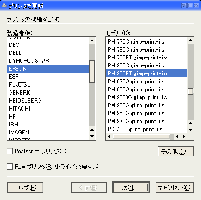
Task: Click manufacturer list vertical scrollbar thumb
Action: pyautogui.click(x=92, y=72)
